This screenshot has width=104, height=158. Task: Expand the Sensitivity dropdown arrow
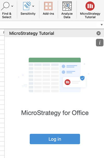[x=33, y=6]
